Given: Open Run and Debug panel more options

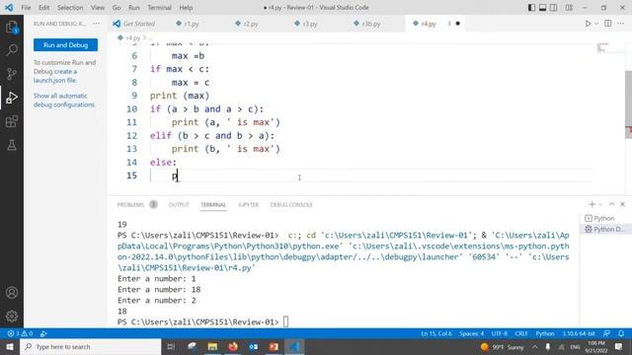Looking at the screenshot, I should click(x=97, y=24).
